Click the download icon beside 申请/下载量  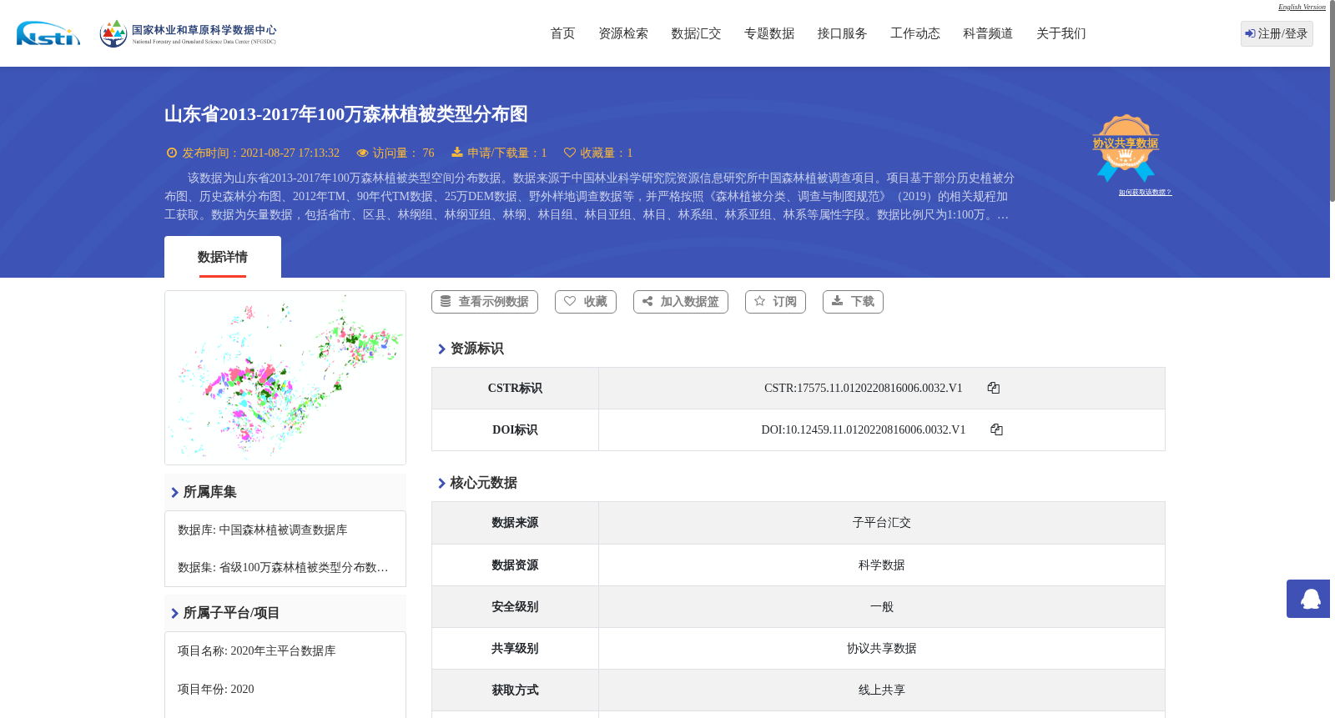[457, 153]
